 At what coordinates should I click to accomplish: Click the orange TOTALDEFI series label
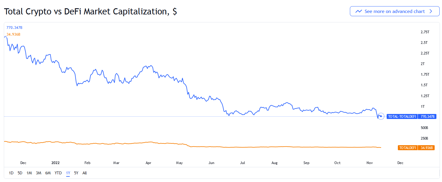pos(407,148)
